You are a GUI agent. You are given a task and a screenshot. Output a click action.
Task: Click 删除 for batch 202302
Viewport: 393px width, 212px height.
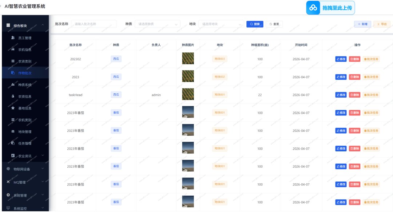click(x=355, y=59)
